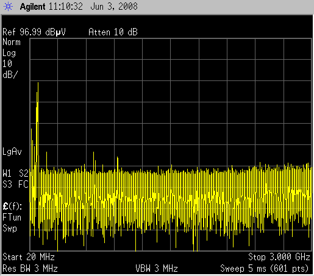
Task: Select the VBW 3 MHz setting
Action: point(157,269)
